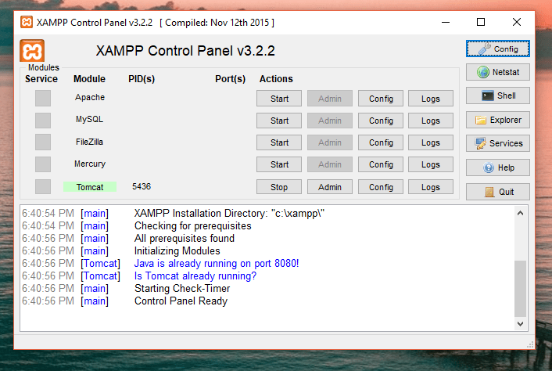Click Tomcat PID 5436
This screenshot has height=371, width=552.
(x=142, y=186)
